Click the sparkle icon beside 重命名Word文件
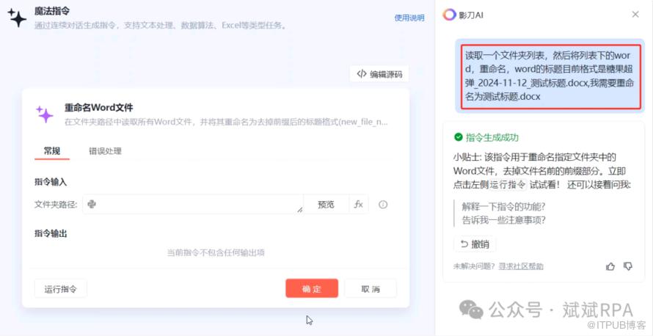 point(45,114)
